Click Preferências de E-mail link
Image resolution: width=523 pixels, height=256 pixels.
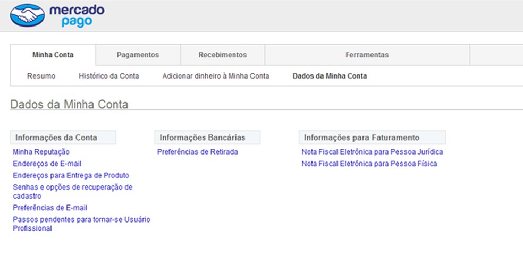point(50,208)
